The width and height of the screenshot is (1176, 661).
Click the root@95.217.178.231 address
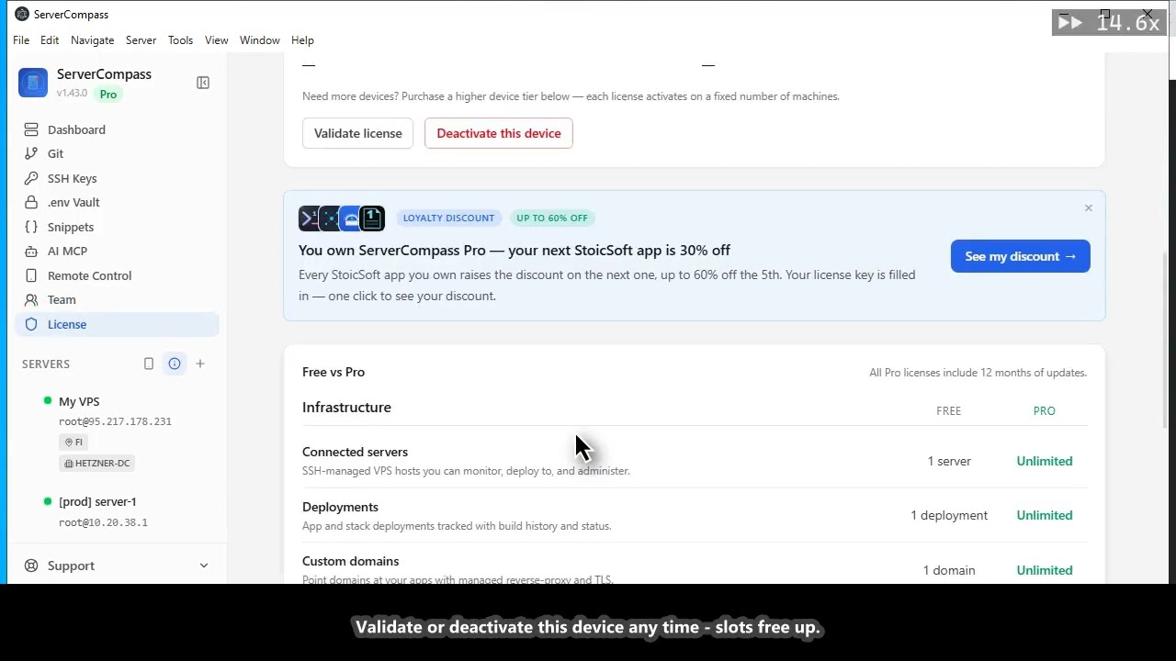(x=115, y=421)
